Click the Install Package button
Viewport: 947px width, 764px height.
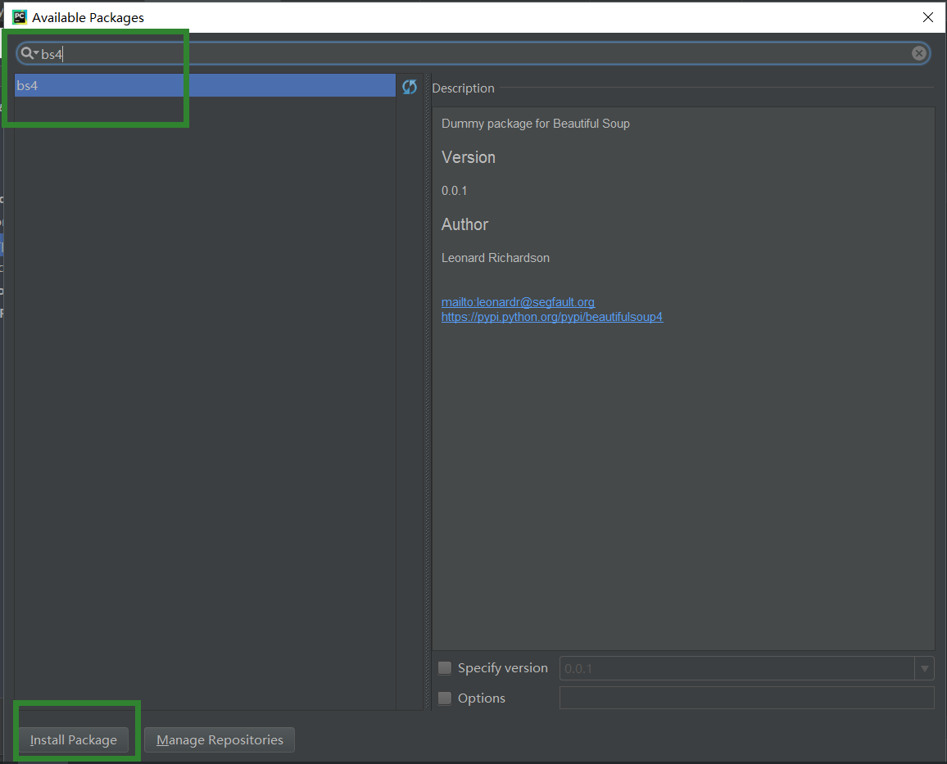(74, 740)
